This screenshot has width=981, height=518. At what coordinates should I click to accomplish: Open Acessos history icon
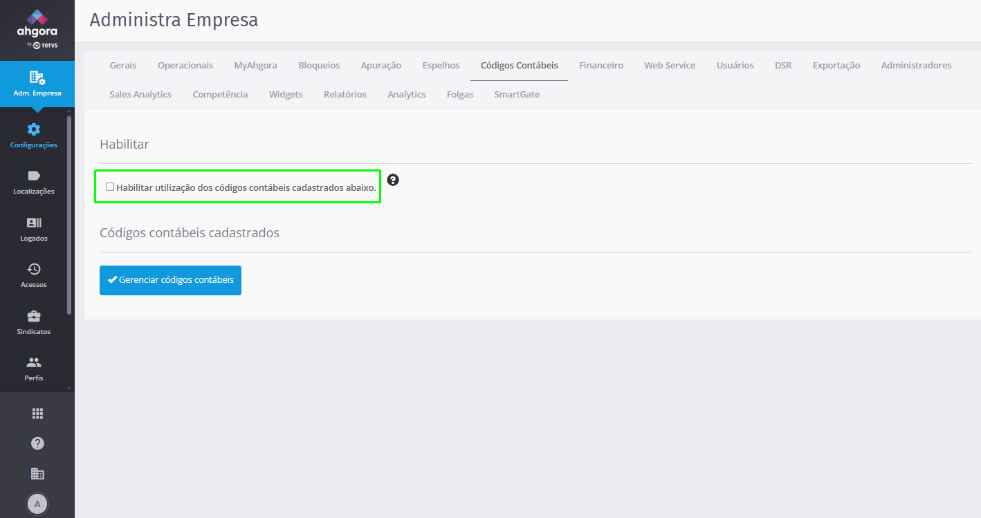click(x=34, y=269)
